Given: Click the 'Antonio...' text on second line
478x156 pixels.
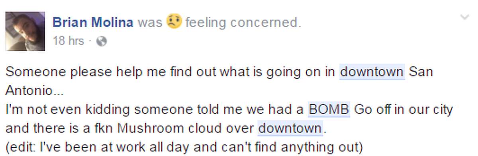Looking at the screenshot, I should [x=34, y=91].
